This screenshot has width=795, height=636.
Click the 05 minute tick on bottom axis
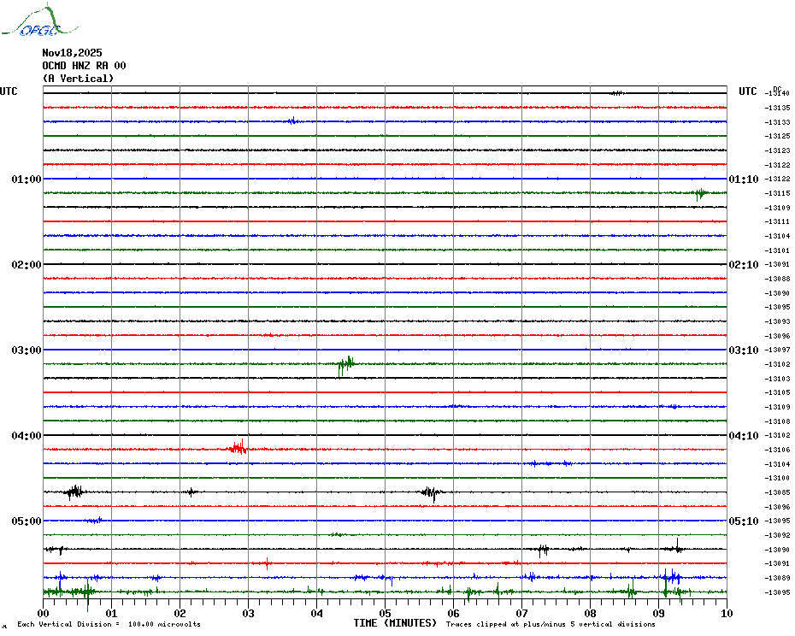coord(385,613)
